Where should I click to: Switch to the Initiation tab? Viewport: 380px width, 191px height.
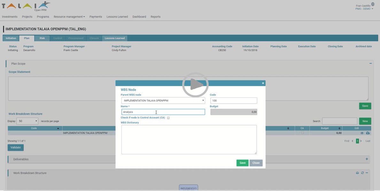point(11,38)
